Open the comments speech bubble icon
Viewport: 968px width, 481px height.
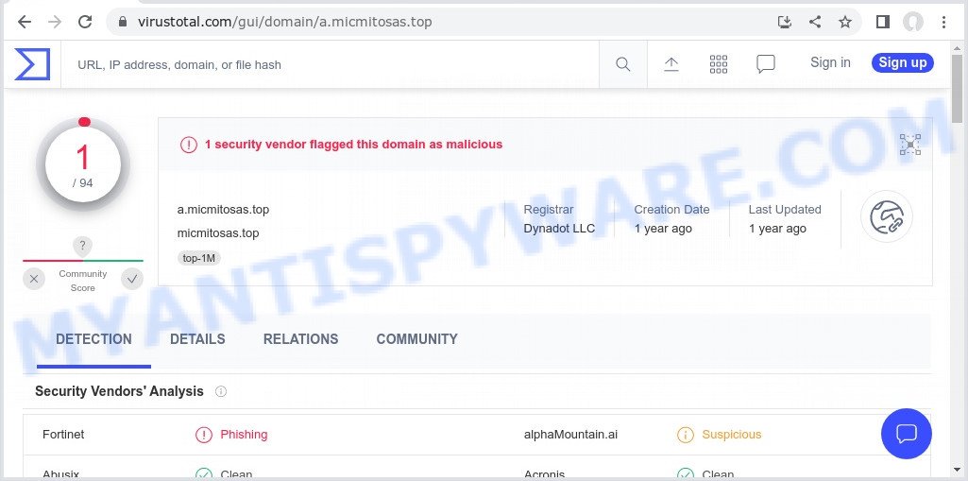tap(766, 64)
